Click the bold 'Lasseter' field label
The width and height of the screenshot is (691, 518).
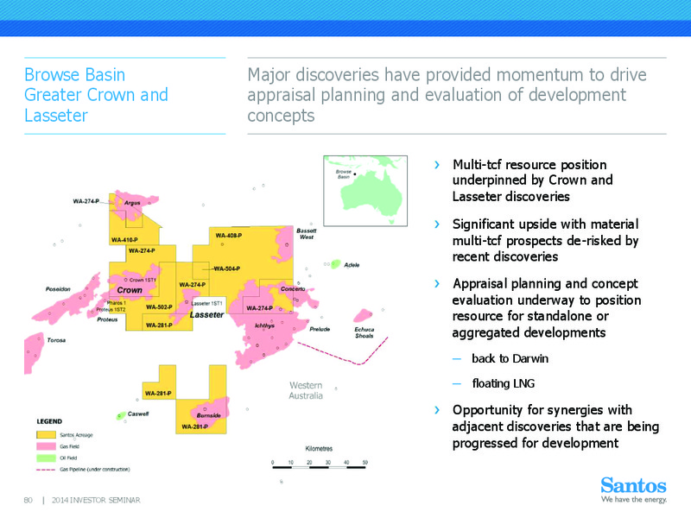pos(206,315)
